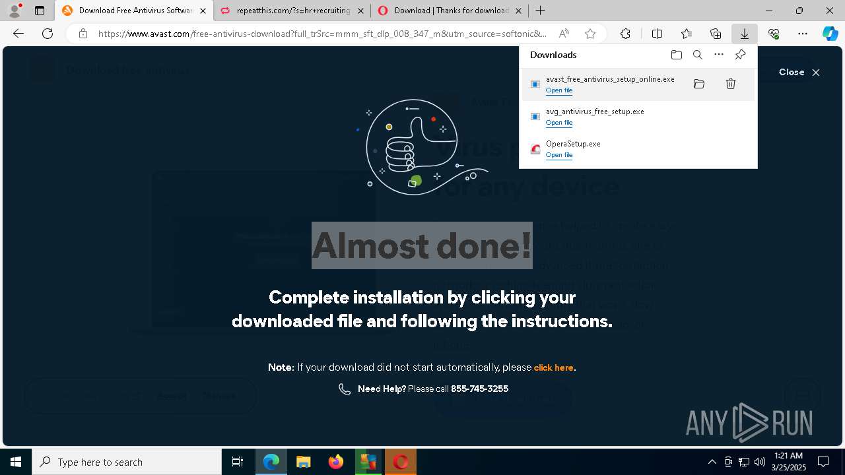Open network status tray icon
The width and height of the screenshot is (845, 475).
(x=744, y=462)
